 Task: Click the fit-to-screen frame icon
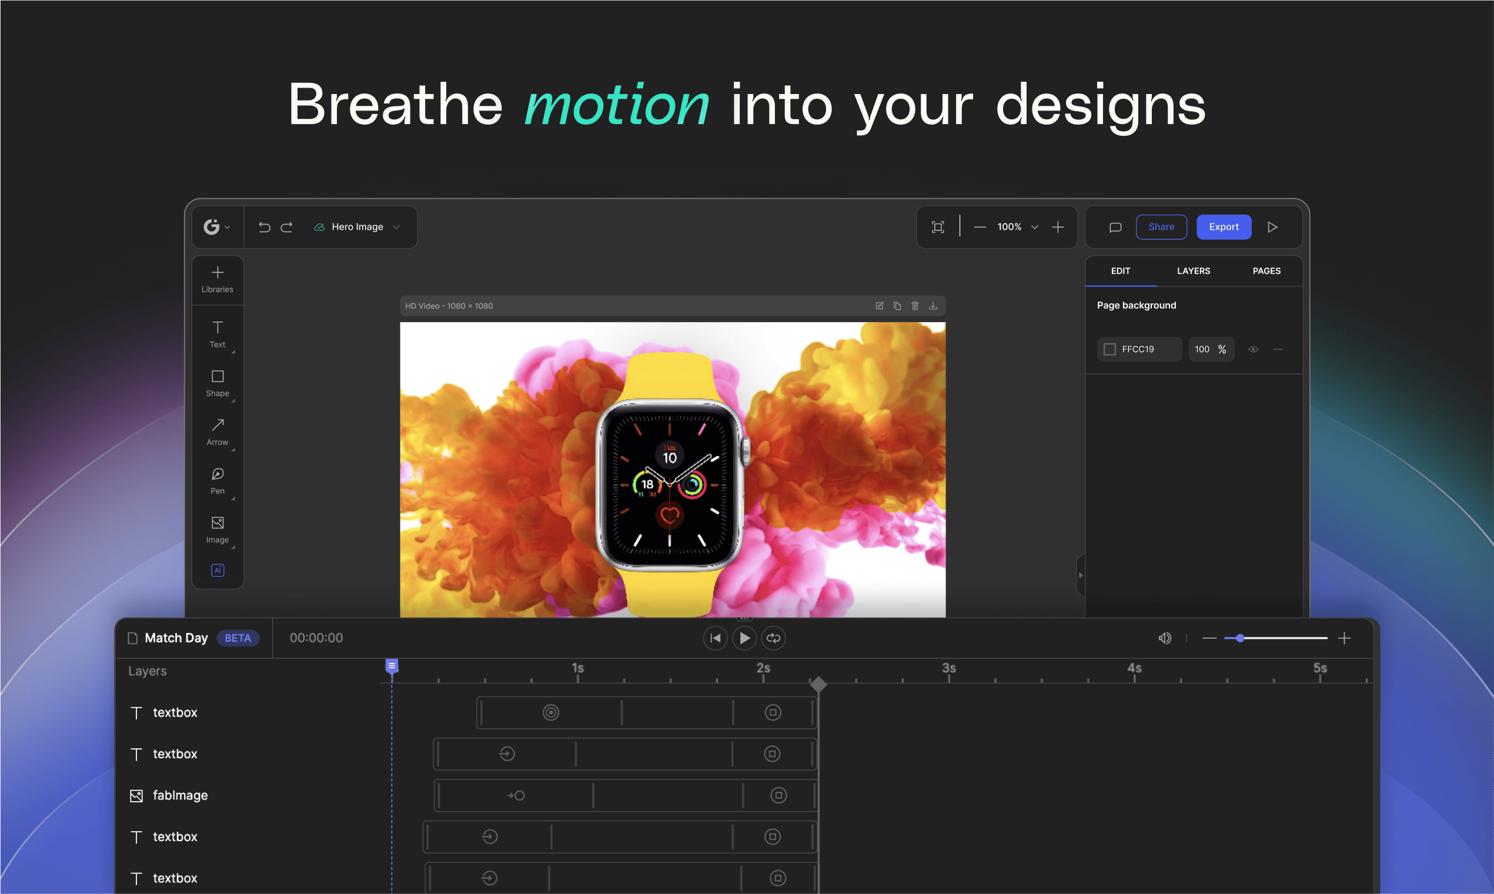click(938, 227)
